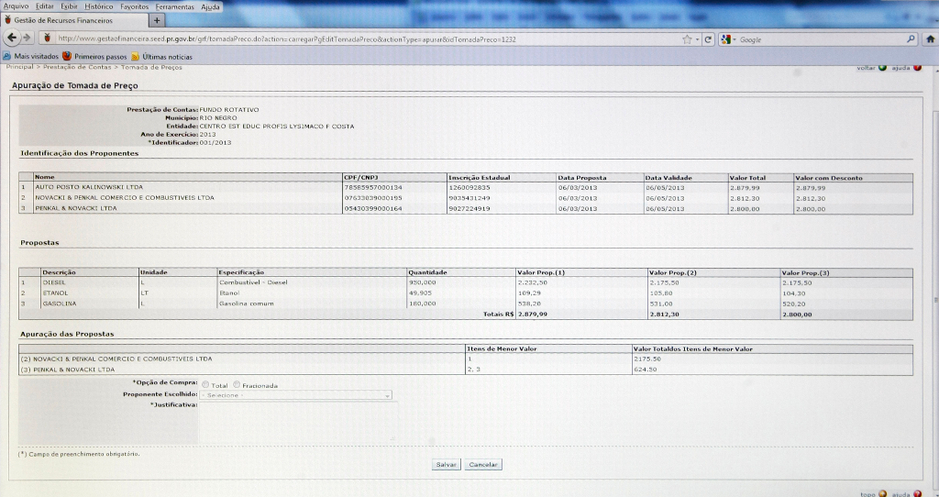Click the Cancelar button
This screenshot has width=939, height=497.
click(x=482, y=465)
